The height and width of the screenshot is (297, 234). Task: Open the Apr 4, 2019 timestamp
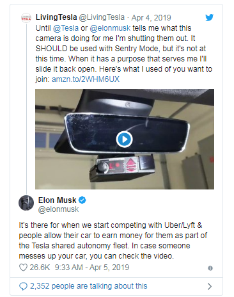pos(151,17)
